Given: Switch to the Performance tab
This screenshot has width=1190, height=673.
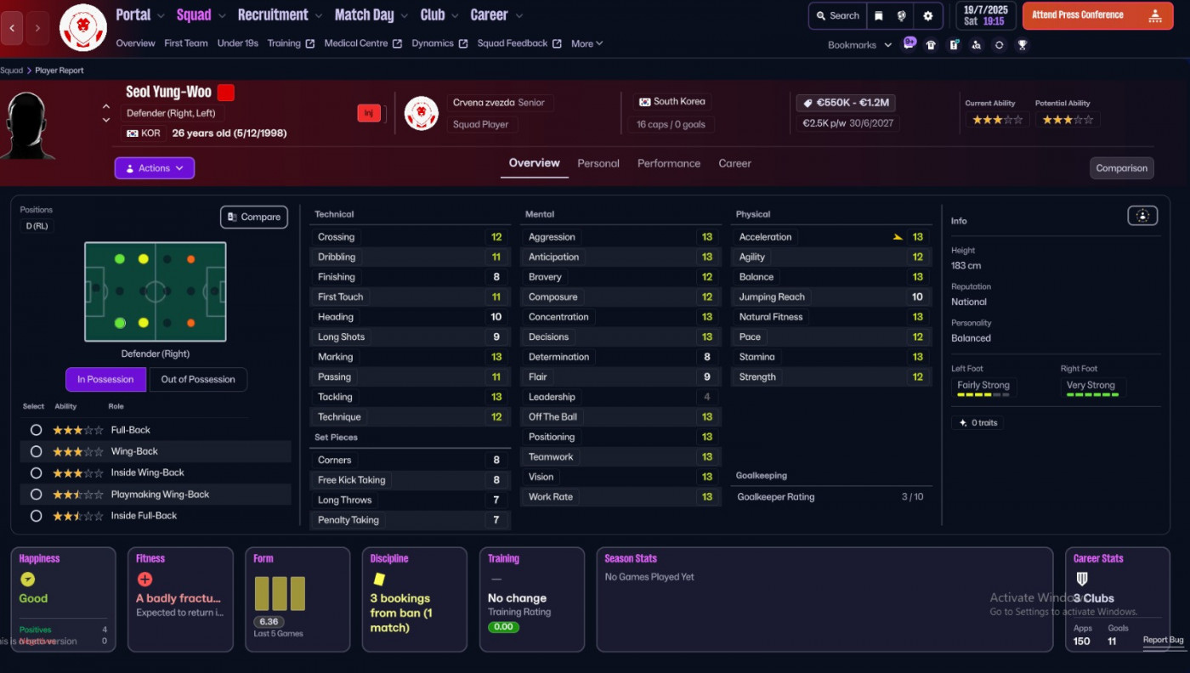Looking at the screenshot, I should click(669, 163).
